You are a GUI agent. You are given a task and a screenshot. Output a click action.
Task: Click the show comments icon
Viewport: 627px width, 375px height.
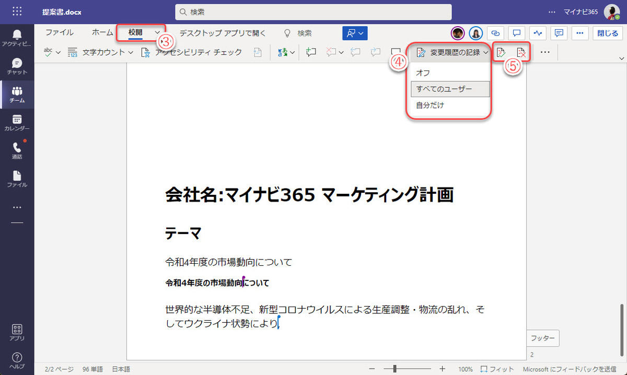[396, 52]
